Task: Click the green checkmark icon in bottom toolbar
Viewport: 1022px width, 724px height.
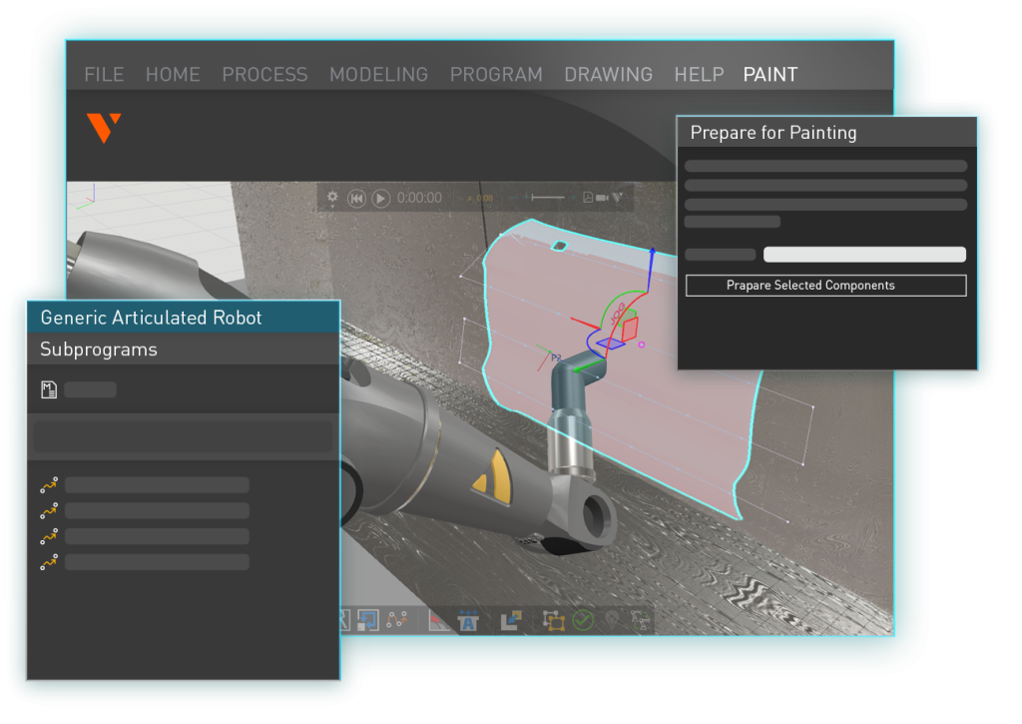Action: (583, 620)
